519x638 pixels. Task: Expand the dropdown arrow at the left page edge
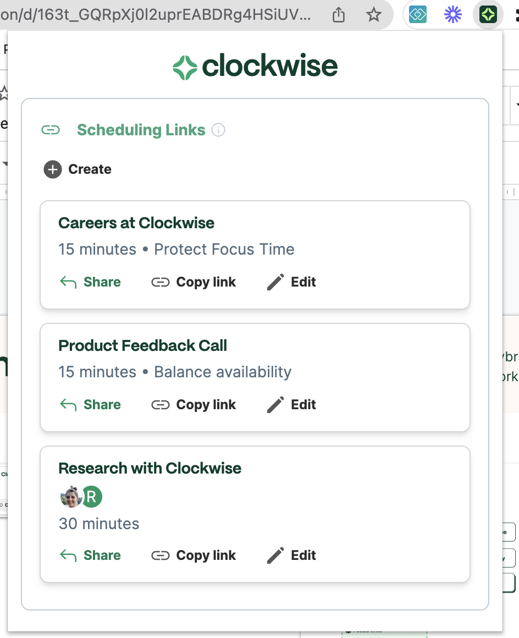tap(4, 163)
